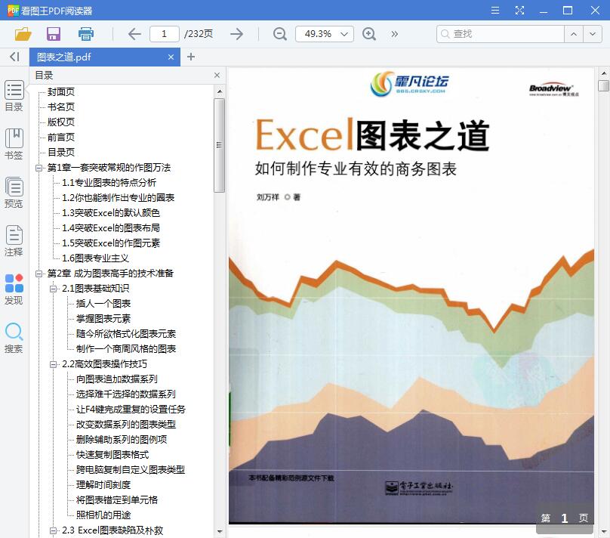This screenshot has height=538, width=610.
Task: Click the page number input field
Action: [x=164, y=34]
